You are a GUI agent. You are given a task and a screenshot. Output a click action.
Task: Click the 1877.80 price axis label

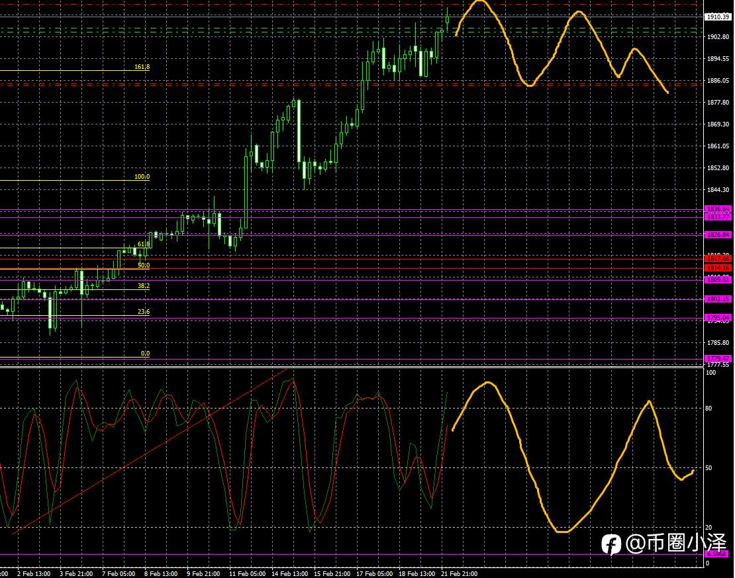pos(718,102)
